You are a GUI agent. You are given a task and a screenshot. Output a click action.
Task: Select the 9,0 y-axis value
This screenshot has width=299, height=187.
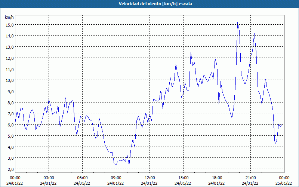pyautogui.click(x=10, y=91)
